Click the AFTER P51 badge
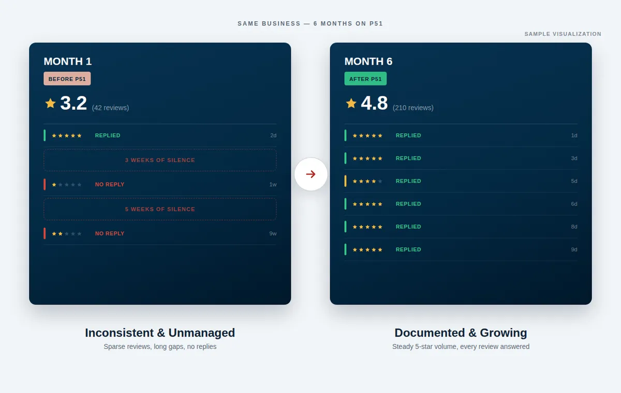 click(365, 79)
